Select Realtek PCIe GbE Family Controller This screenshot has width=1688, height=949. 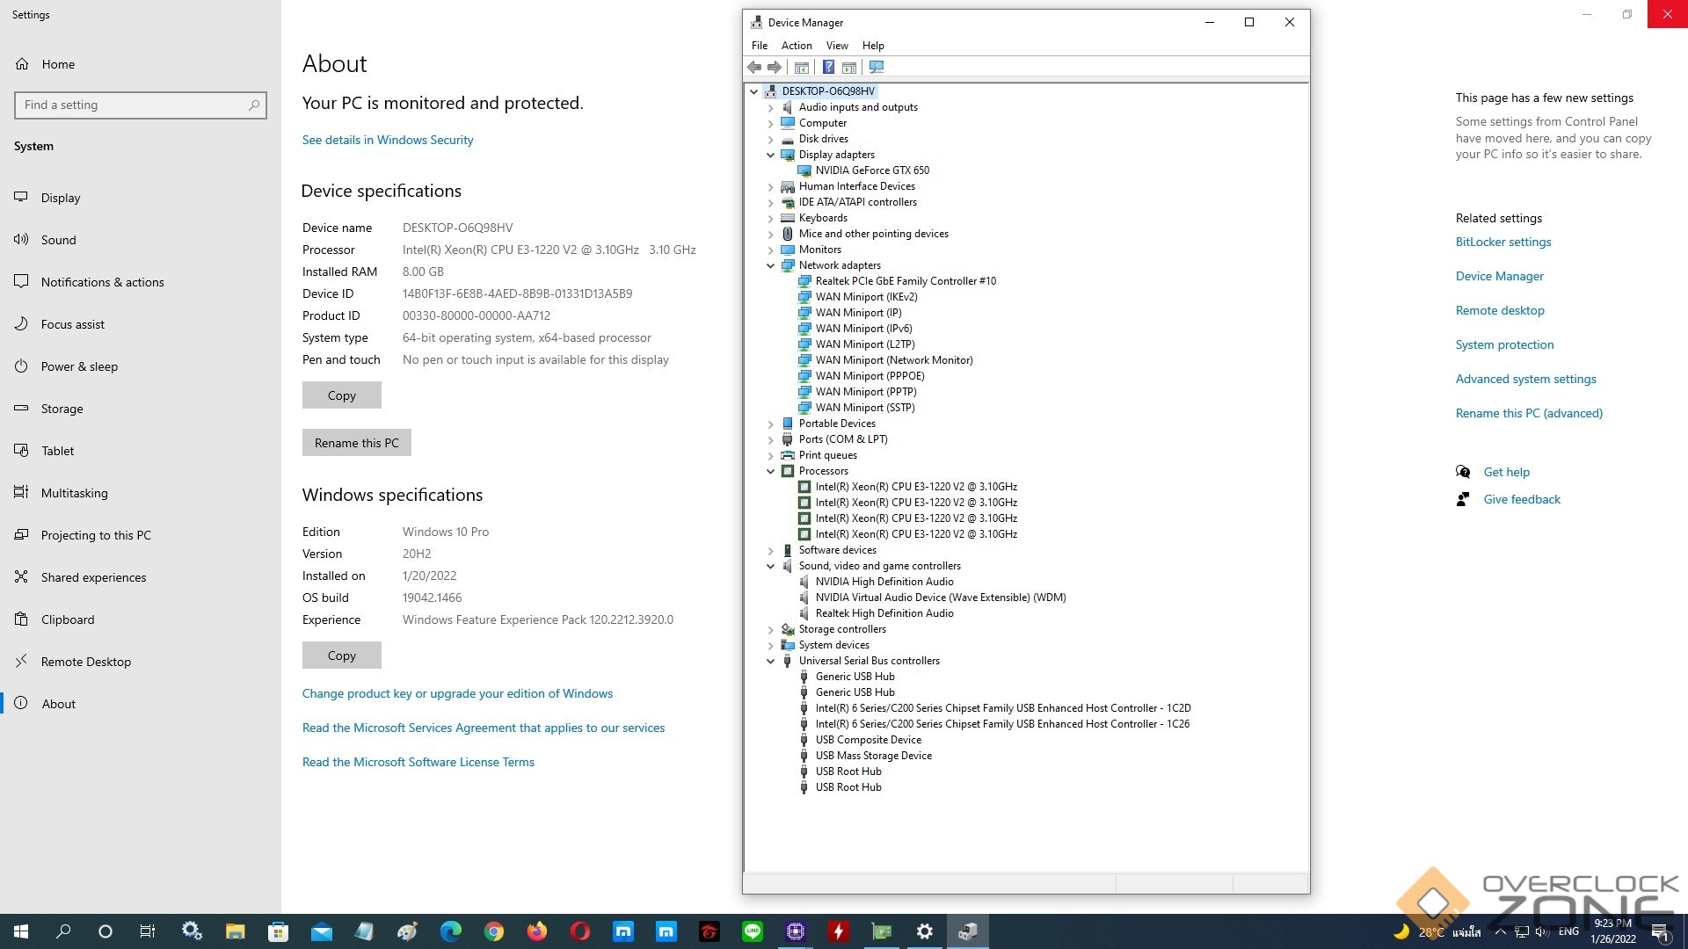(905, 281)
